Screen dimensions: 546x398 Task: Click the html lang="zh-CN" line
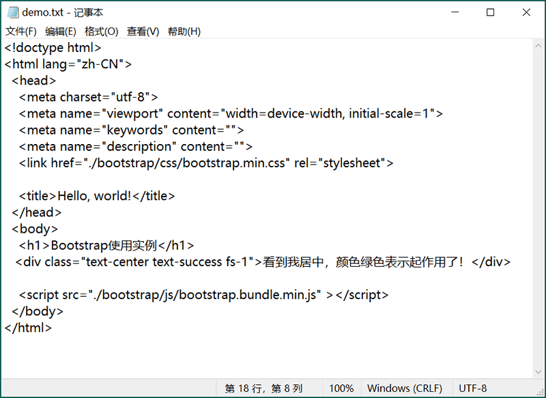pyautogui.click(x=68, y=64)
